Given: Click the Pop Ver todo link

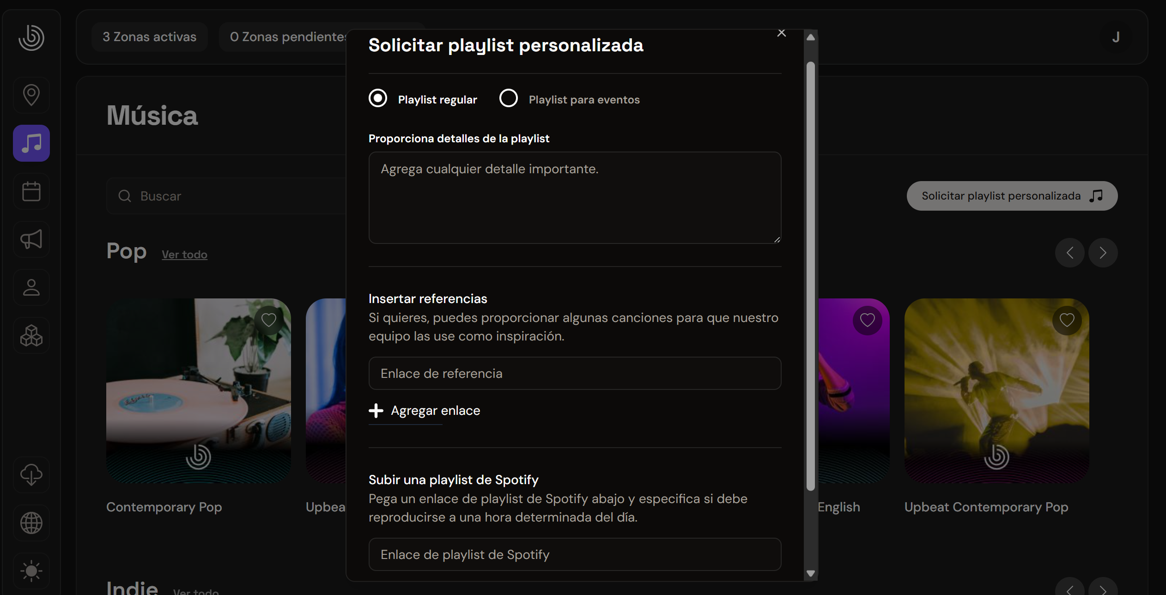Looking at the screenshot, I should 184,255.
